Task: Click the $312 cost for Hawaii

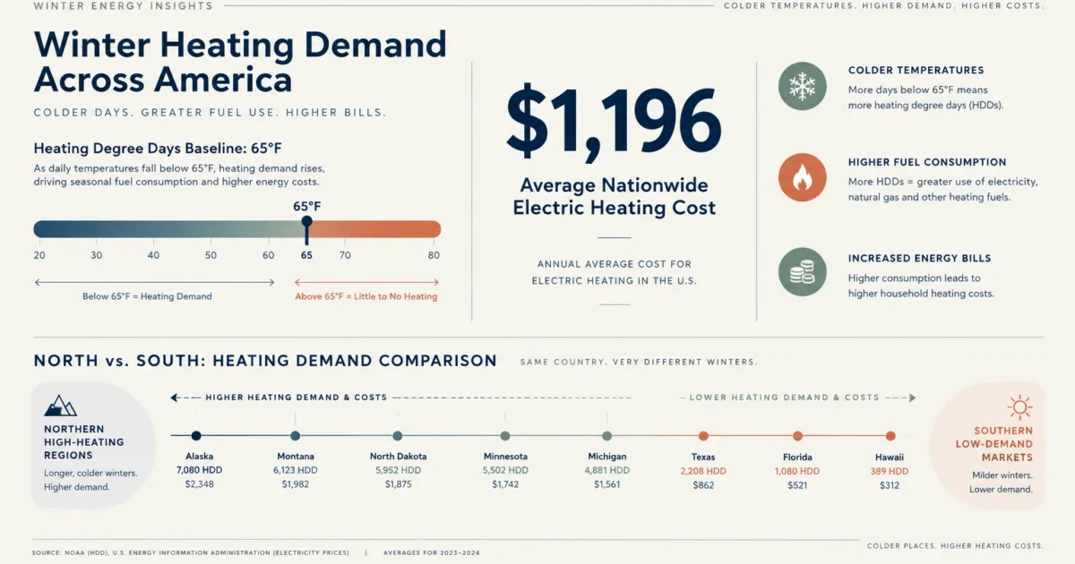Action: 890,485
